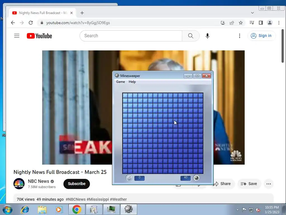Go to the YouTube home logo

[x=39, y=36]
